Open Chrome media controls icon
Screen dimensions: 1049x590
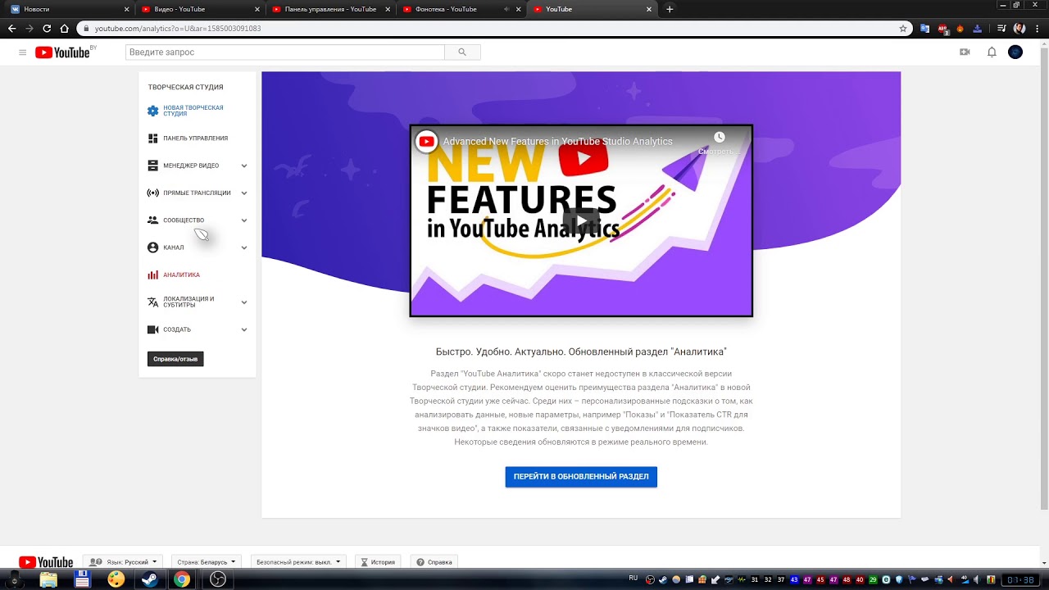[1002, 28]
